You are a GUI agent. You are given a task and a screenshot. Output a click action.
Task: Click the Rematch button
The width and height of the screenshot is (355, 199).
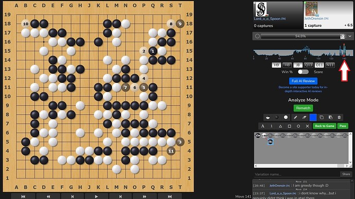point(303,108)
